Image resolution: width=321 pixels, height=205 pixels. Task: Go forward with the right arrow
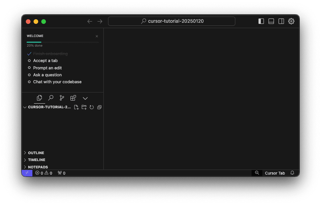coord(100,22)
